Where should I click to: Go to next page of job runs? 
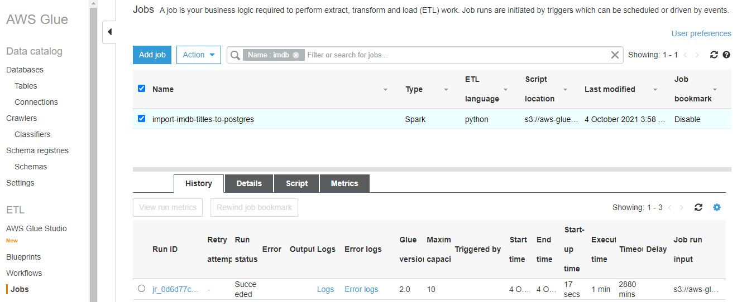(x=681, y=207)
